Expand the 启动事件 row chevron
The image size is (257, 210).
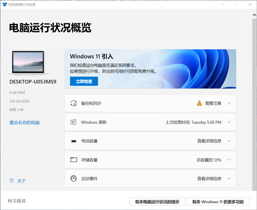point(229,179)
